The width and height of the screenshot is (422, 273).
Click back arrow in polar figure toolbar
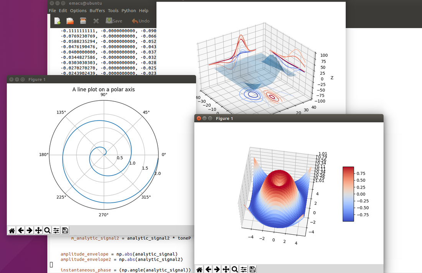click(x=21, y=230)
